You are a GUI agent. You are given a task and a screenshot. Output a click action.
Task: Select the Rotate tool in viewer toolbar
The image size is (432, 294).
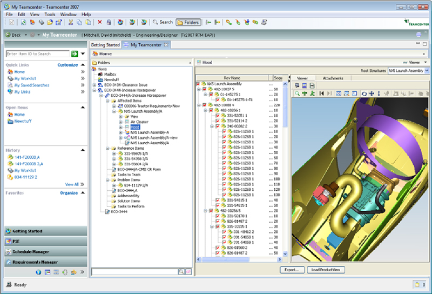pyautogui.click(x=364, y=93)
